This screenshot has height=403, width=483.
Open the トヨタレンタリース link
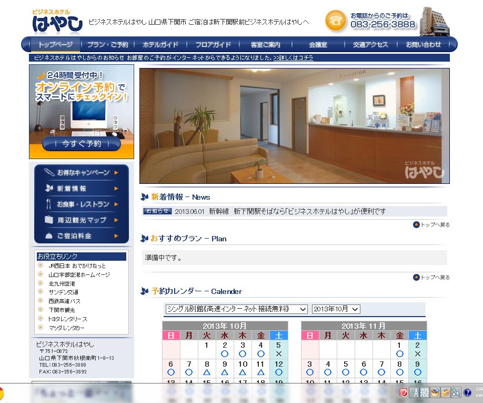67,319
